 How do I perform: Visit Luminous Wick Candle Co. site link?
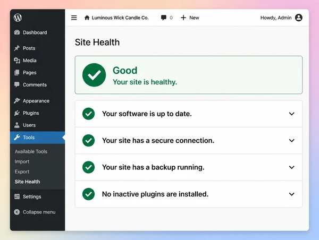click(x=120, y=18)
